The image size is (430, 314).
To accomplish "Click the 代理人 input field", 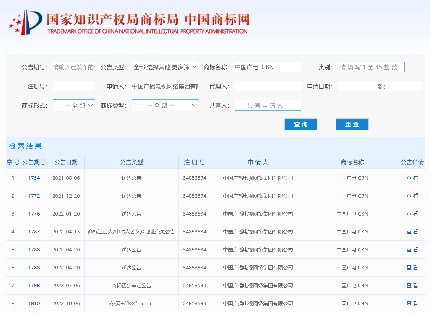I will (268, 86).
